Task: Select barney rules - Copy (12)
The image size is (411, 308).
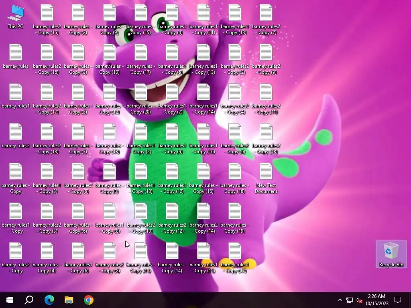Action: pyautogui.click(x=110, y=99)
